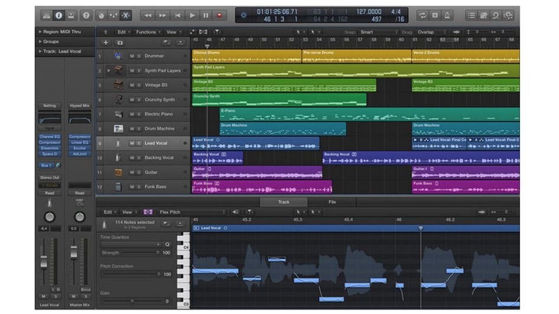Solo the Funk Bass track
The image size is (559, 314).
coord(139,187)
